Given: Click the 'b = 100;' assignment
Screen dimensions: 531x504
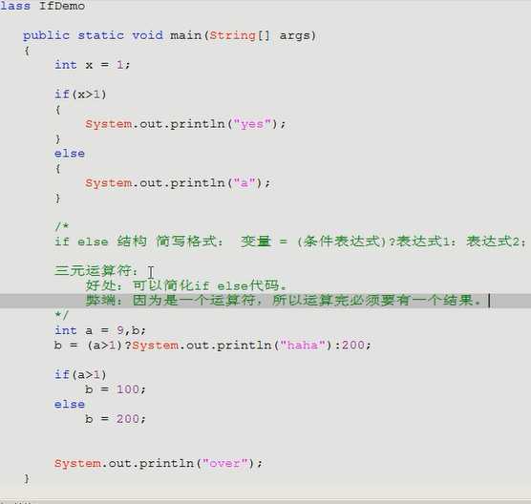Looking at the screenshot, I should (116, 389).
